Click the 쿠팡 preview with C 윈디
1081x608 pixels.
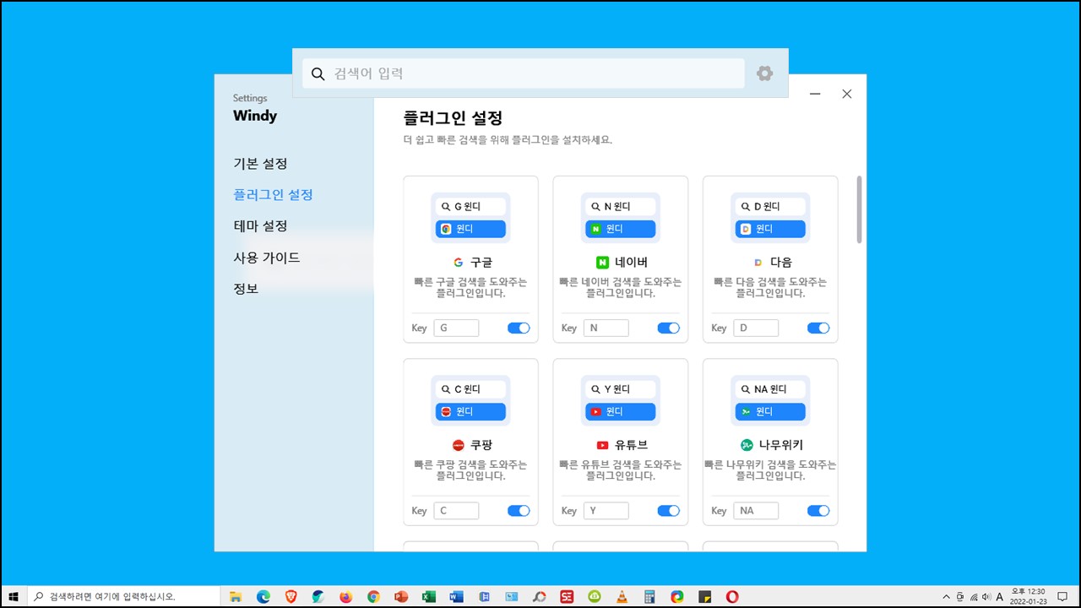(470, 400)
